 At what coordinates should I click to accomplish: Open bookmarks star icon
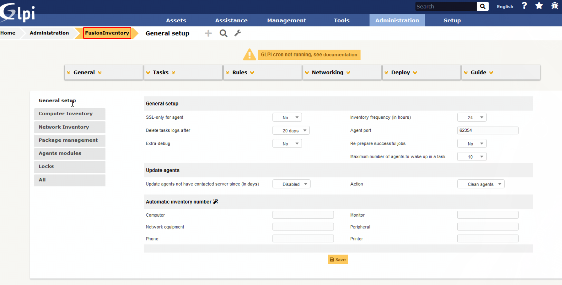pyautogui.click(x=539, y=6)
